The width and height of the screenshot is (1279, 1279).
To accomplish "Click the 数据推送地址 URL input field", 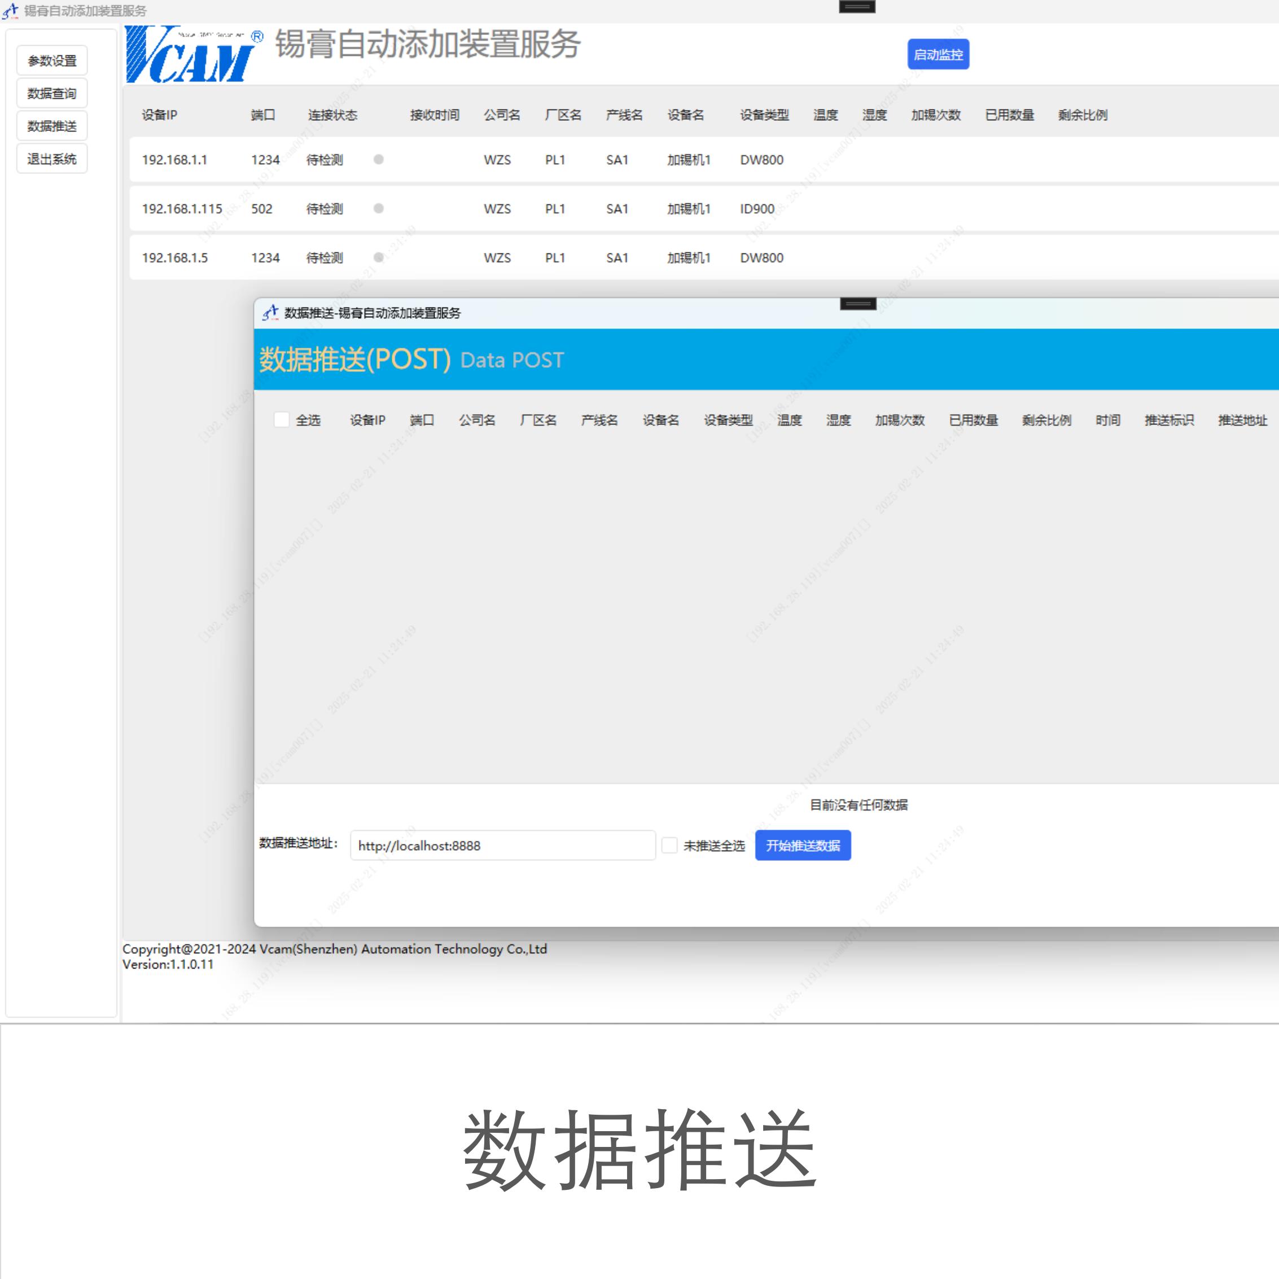I will coord(502,846).
